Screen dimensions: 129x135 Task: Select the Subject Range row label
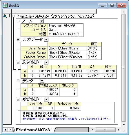(34, 57)
